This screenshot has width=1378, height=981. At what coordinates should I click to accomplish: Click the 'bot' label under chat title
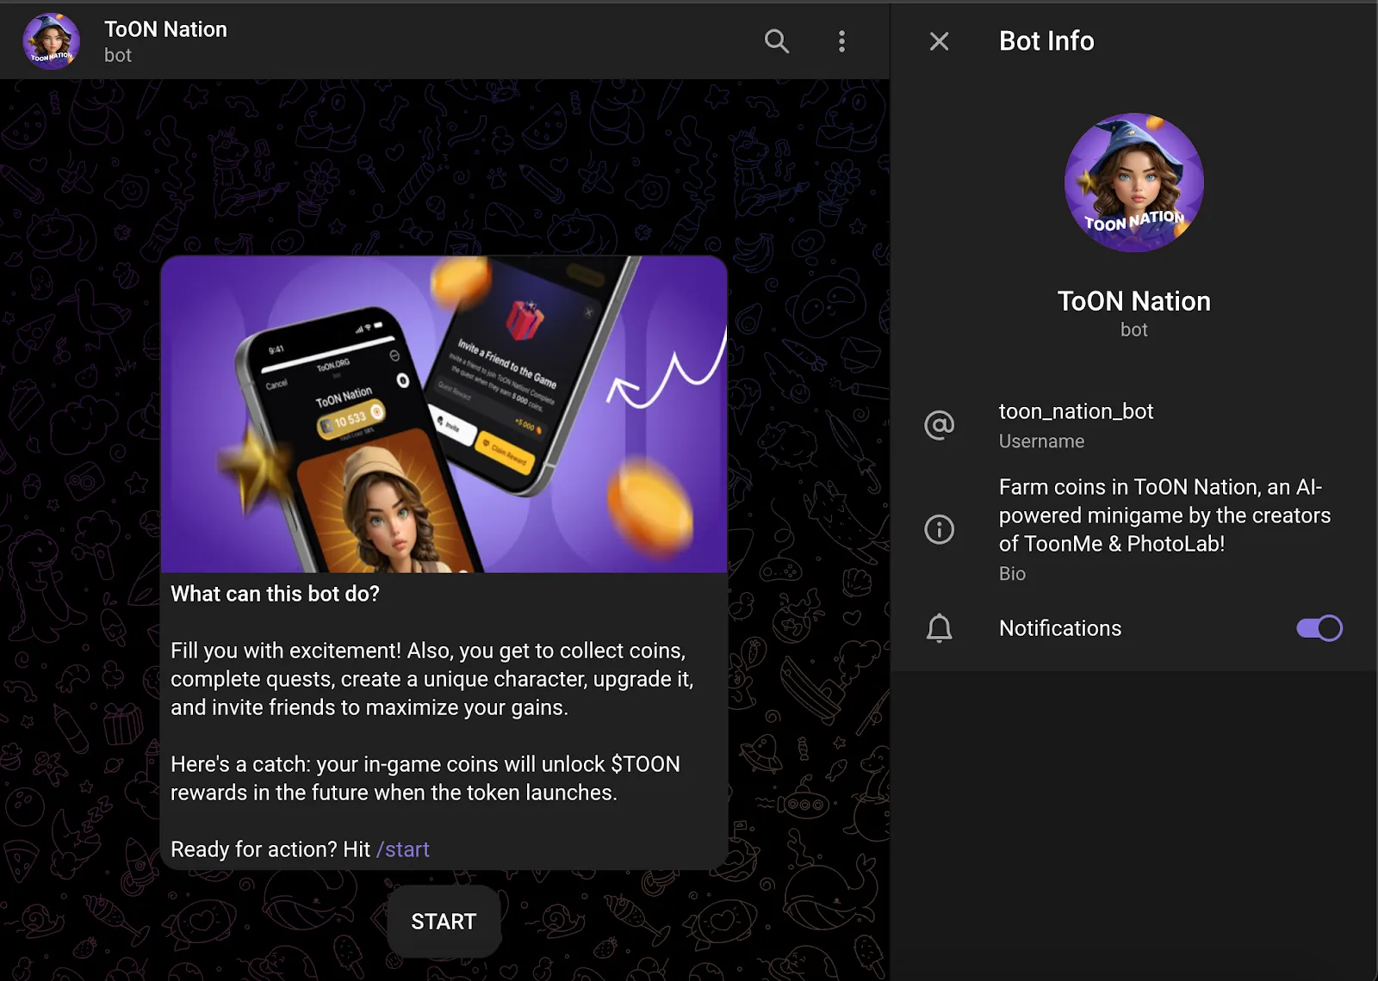[x=118, y=55]
